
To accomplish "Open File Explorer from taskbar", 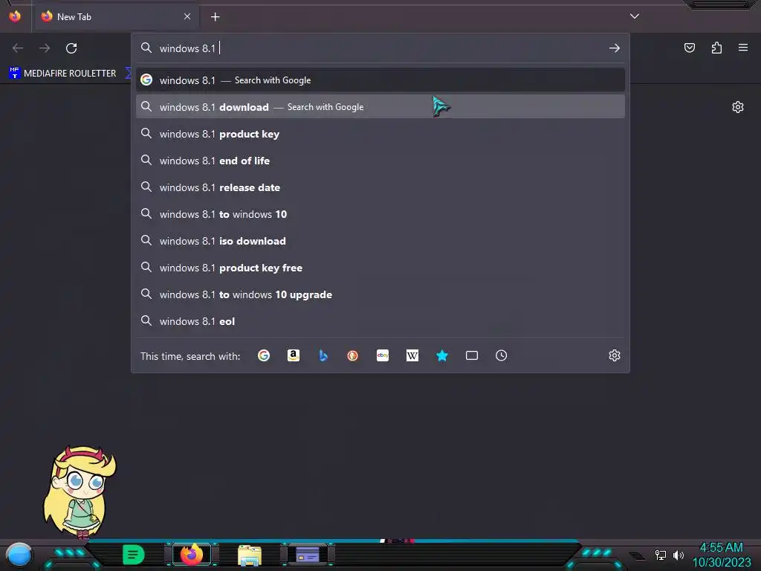I will [250, 555].
